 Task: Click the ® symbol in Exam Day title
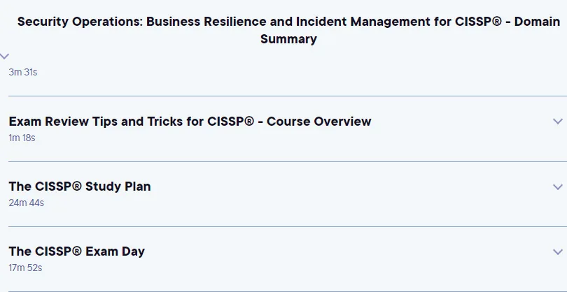pyautogui.click(x=77, y=251)
